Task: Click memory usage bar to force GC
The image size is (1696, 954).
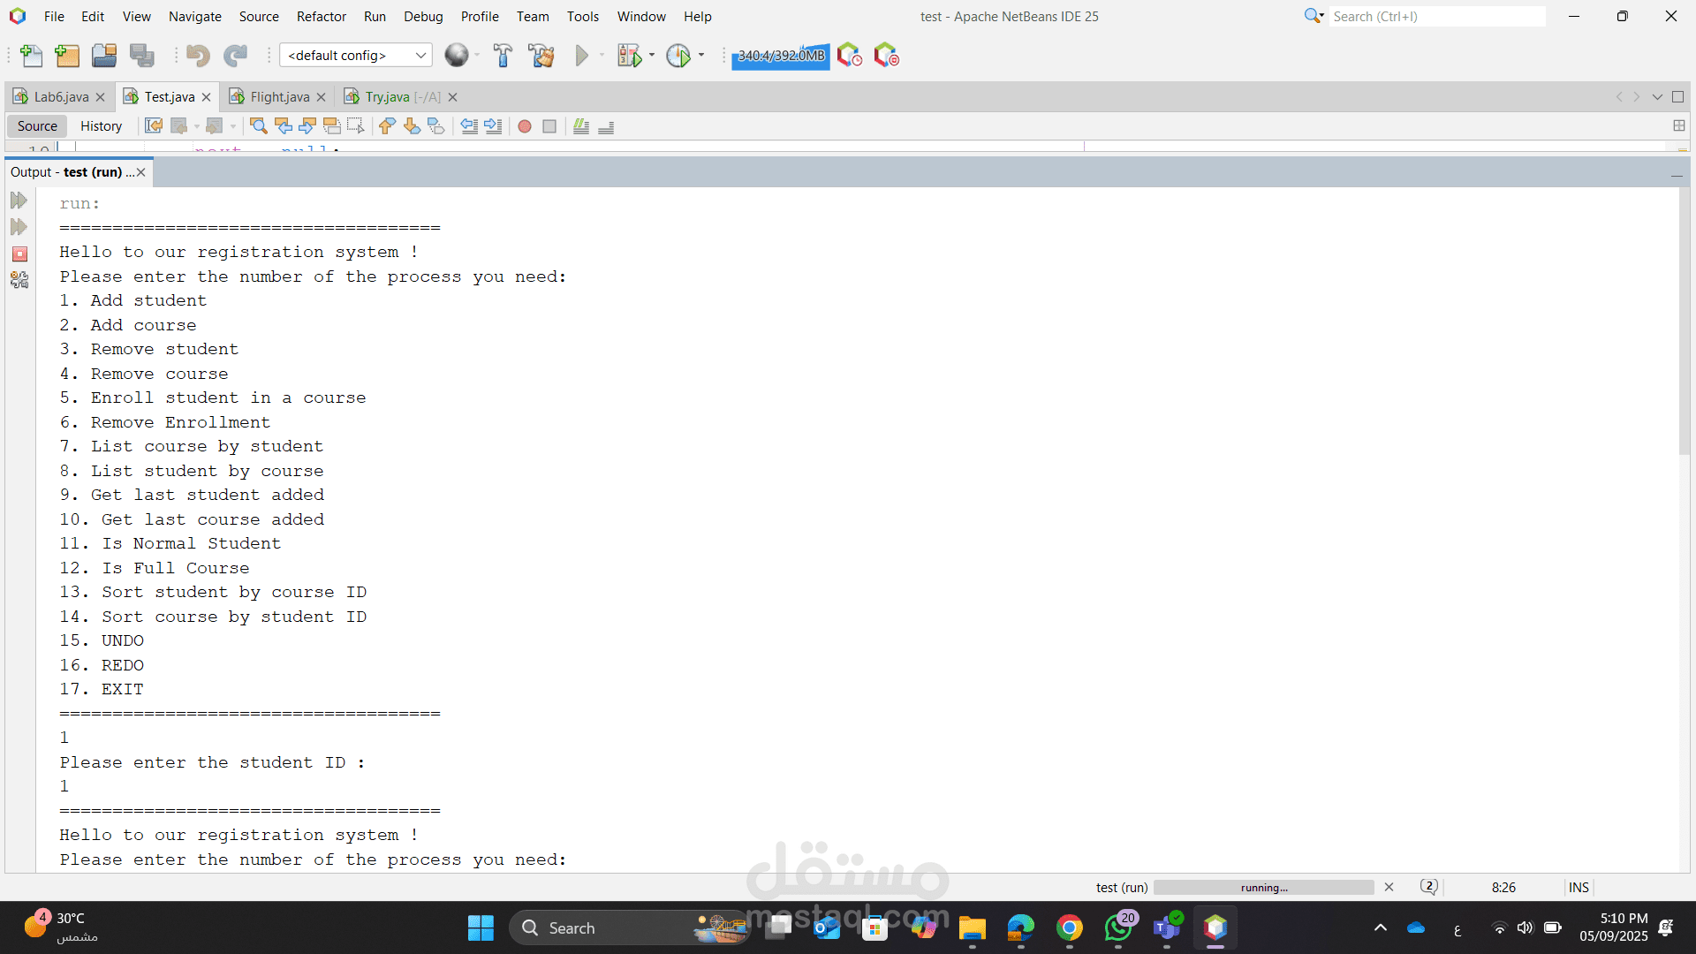Action: click(781, 56)
